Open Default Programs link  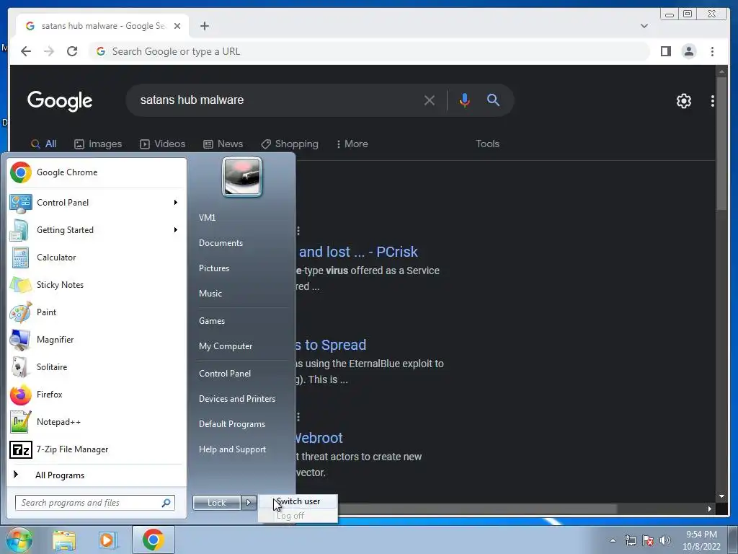(231, 424)
